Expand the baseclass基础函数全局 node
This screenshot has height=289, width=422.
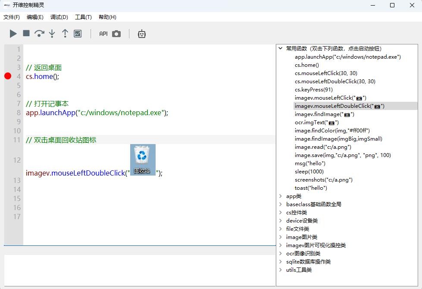[281, 204]
